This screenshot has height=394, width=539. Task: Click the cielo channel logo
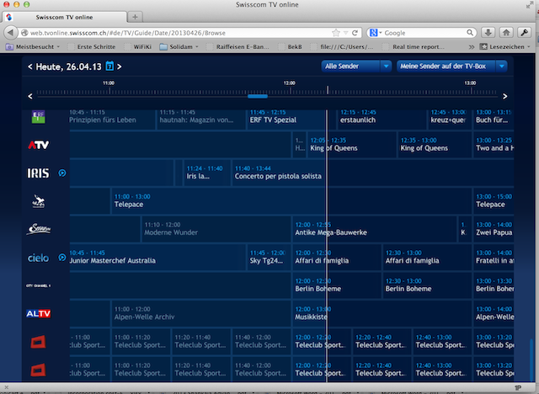point(40,258)
